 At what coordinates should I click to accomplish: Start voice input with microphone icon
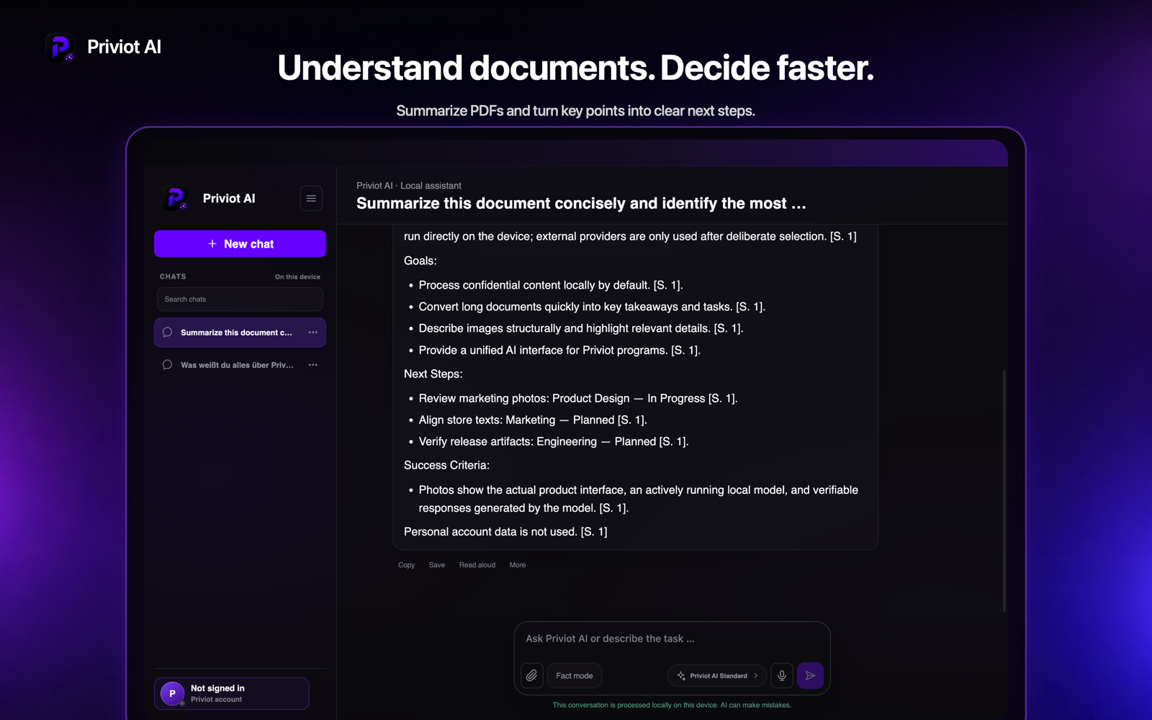782,675
